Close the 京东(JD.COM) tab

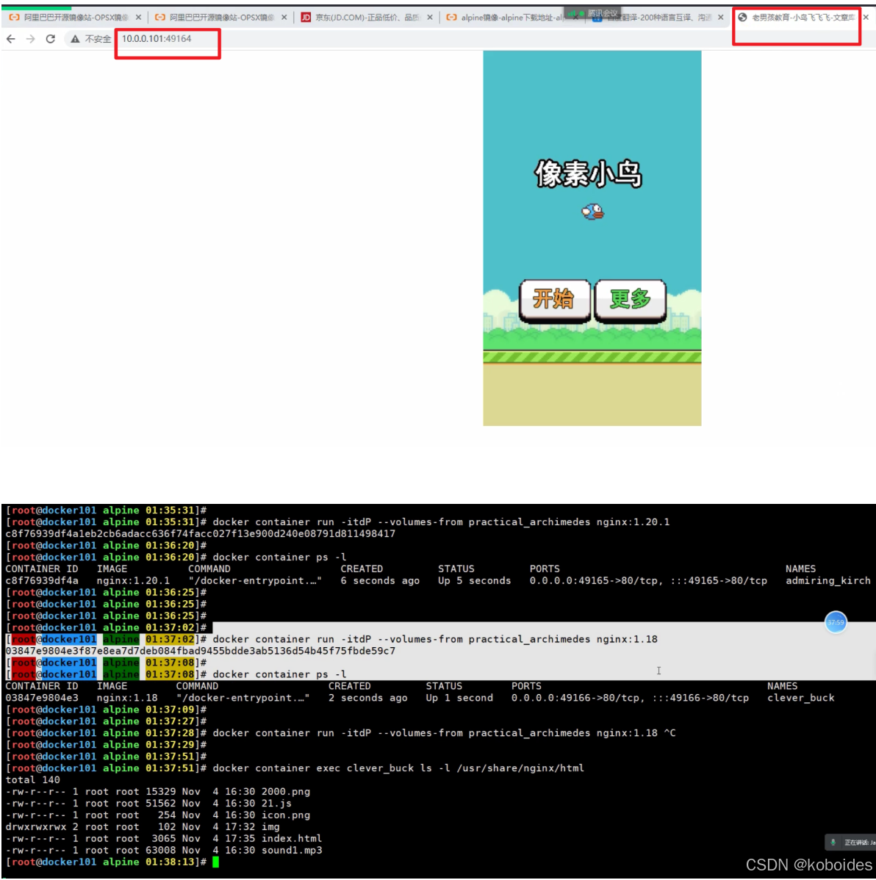(430, 18)
